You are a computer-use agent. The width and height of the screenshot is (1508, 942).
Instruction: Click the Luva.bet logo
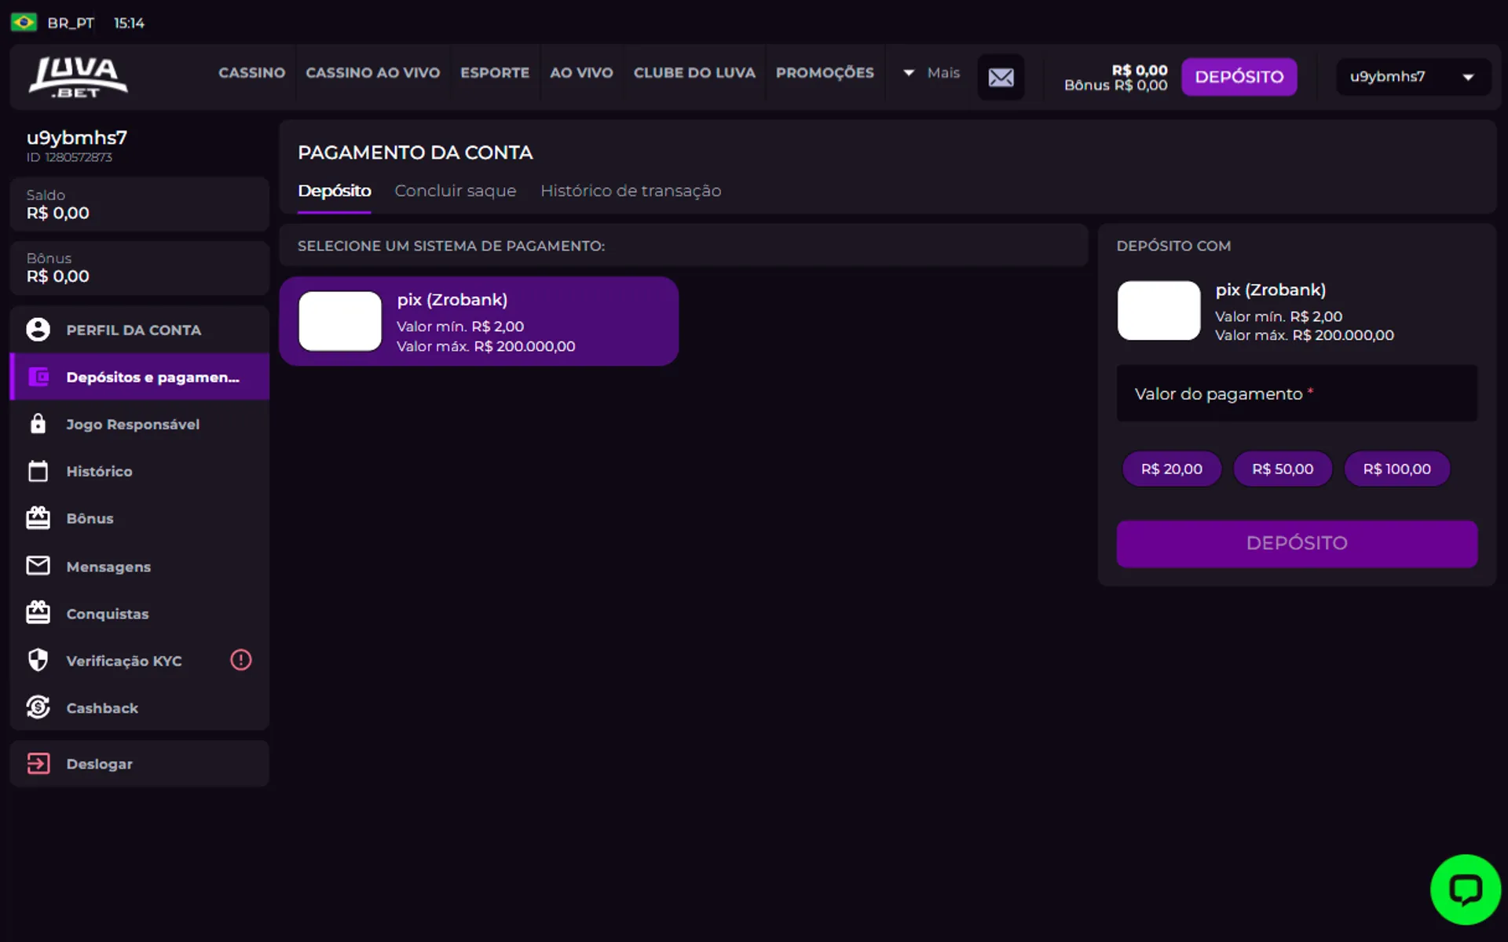(78, 77)
